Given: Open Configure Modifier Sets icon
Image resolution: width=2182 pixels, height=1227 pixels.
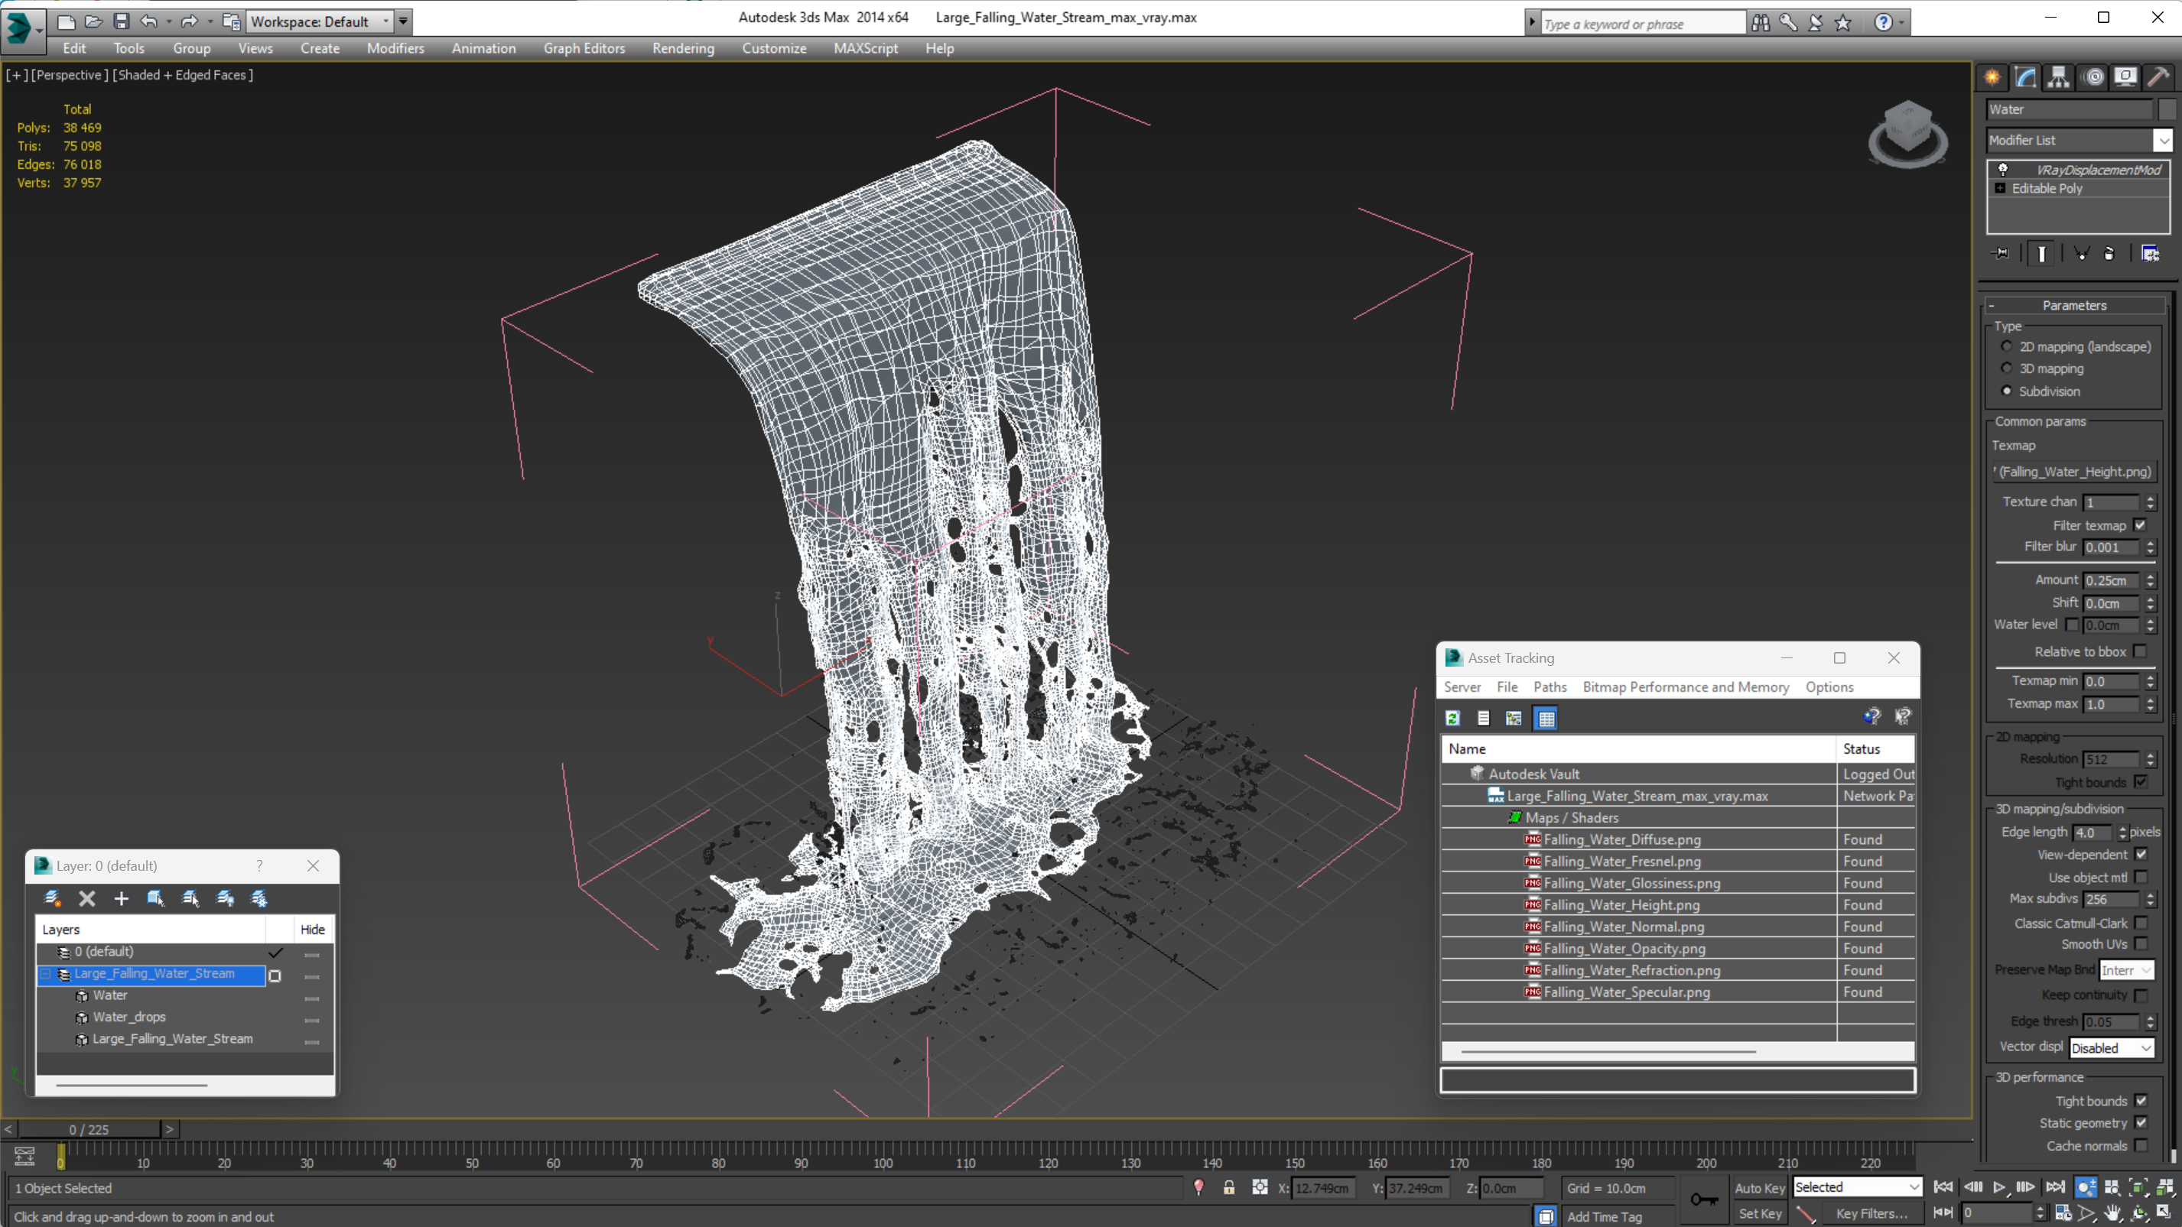Looking at the screenshot, I should click(x=2150, y=253).
